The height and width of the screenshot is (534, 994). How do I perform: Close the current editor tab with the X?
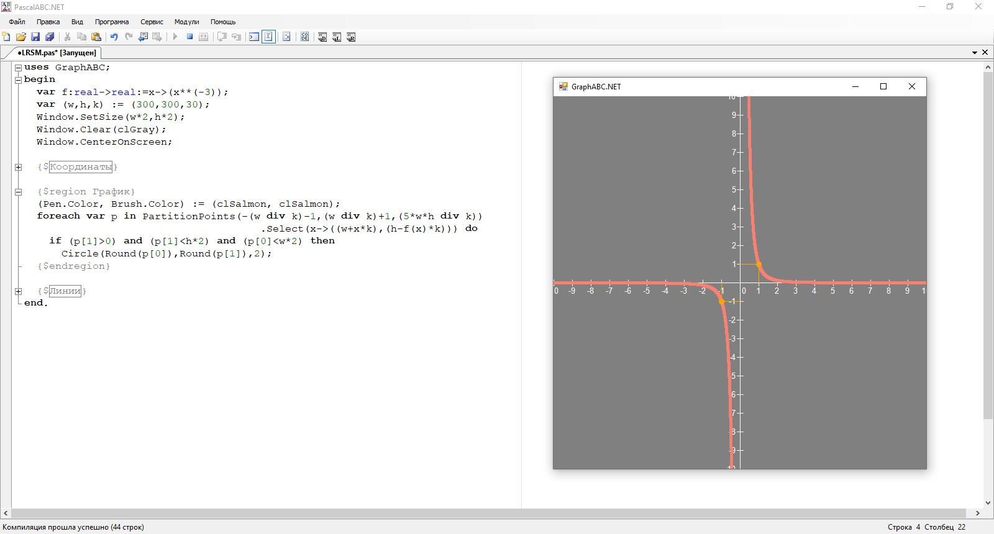click(985, 53)
